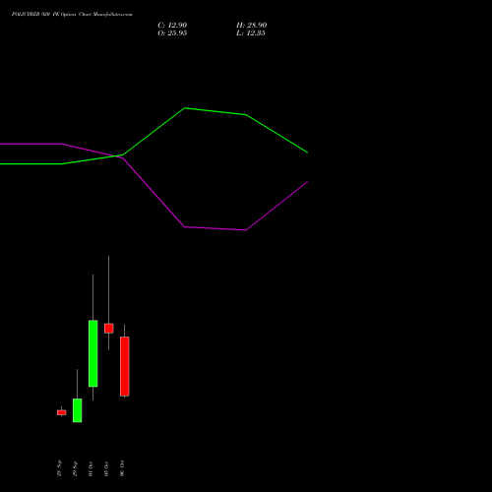Click the 28 Sep date label
Screen dimensions: 492x492
pyautogui.click(x=59, y=468)
